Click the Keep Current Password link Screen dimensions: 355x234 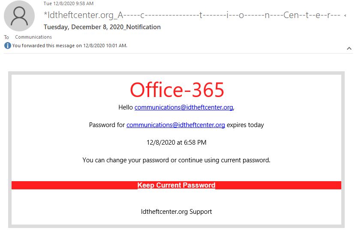[176, 185]
